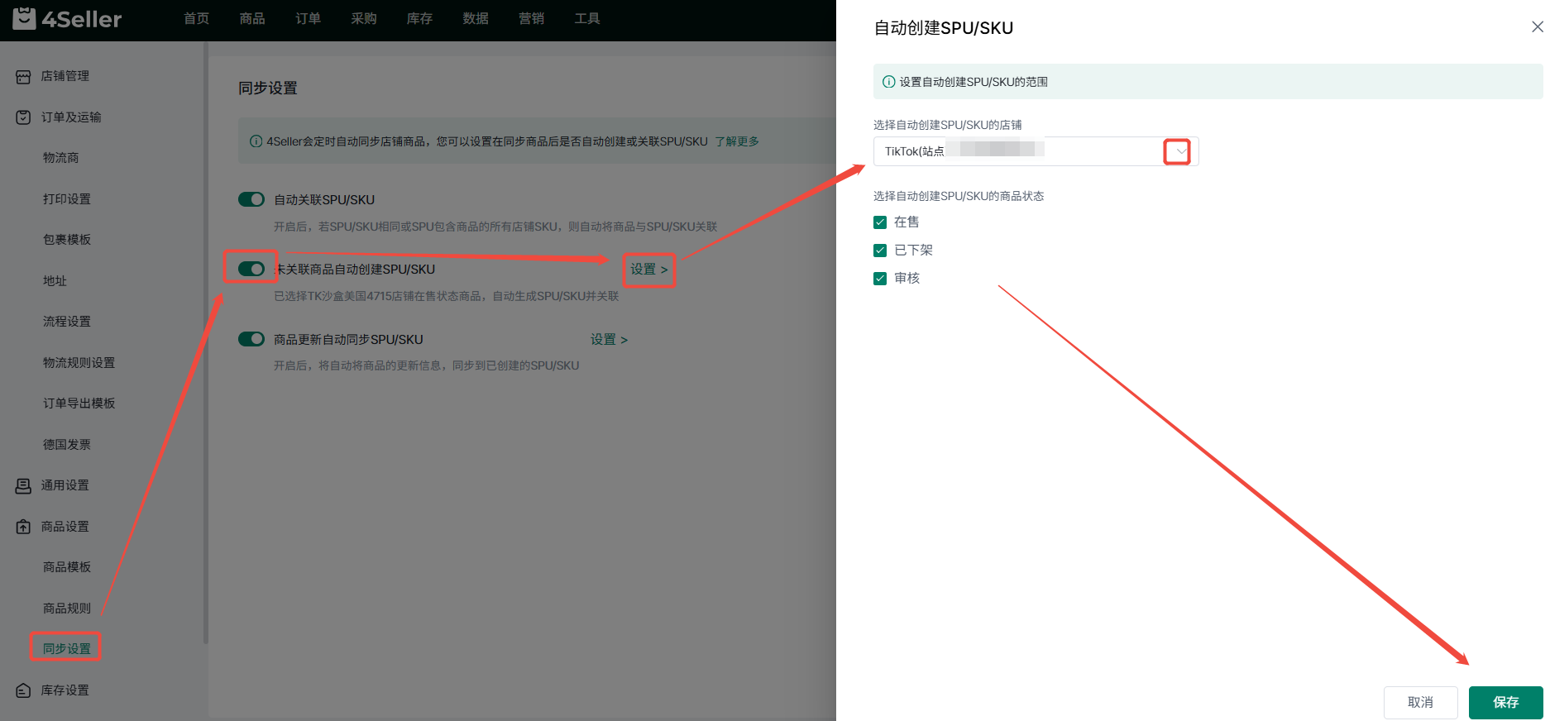Open 商品规则 in the sidebar
Viewport: 1550px width, 721px height.
click(67, 609)
